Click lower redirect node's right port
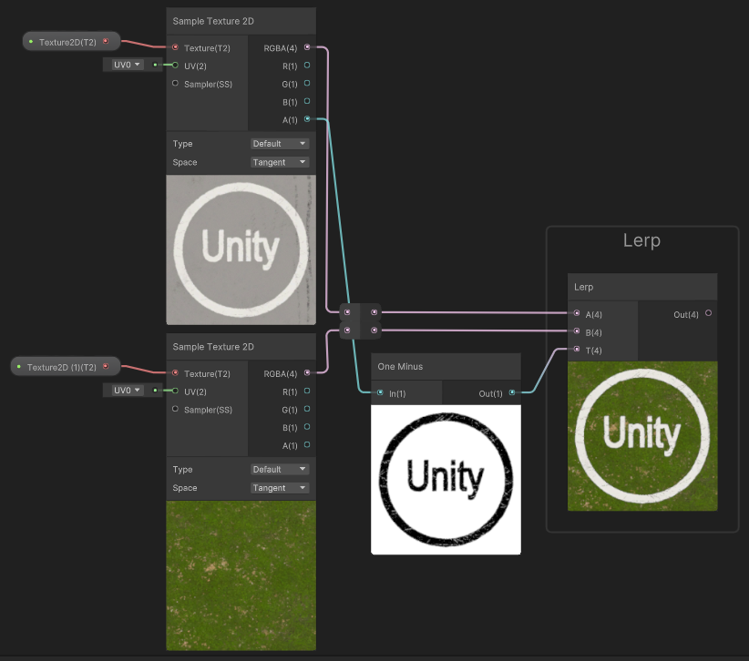Viewport: 749px width, 661px height. pyautogui.click(x=374, y=330)
